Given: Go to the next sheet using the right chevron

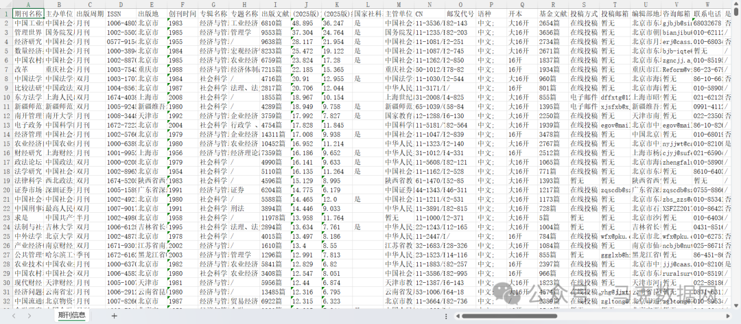Looking at the screenshot, I should 30,316.
